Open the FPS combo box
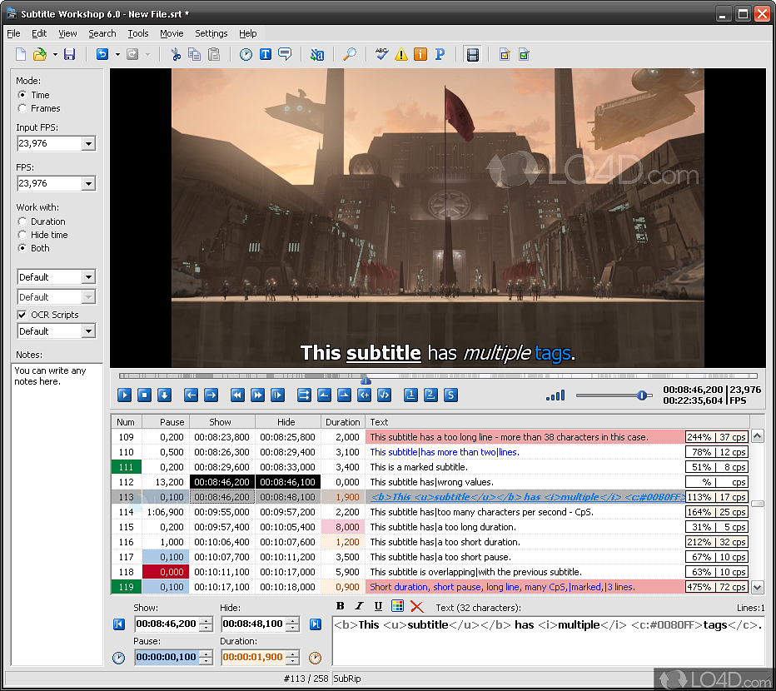Viewport: 776px width, 691px height. [88, 183]
